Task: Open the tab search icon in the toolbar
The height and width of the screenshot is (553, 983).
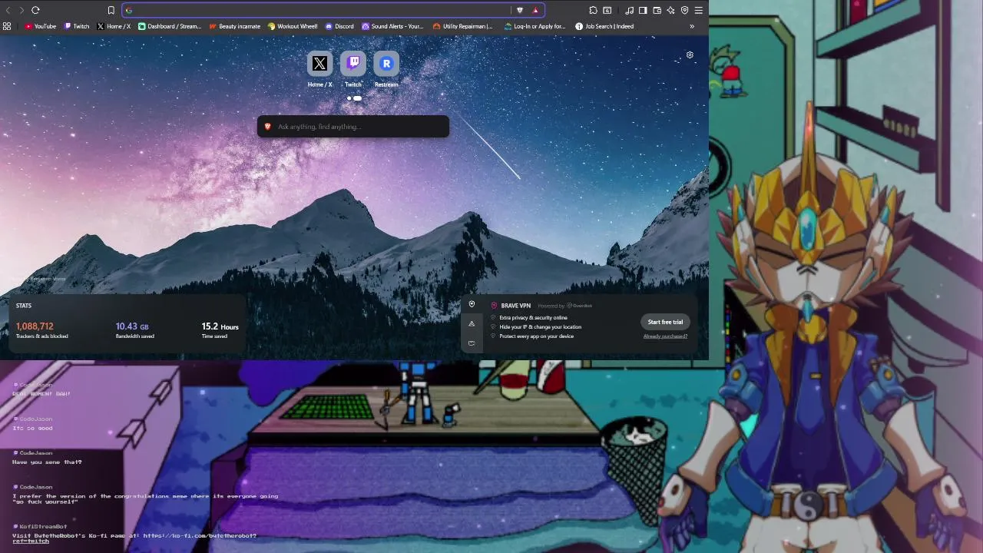Action: tap(607, 10)
